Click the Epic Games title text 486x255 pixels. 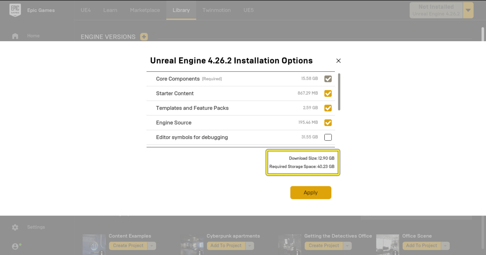click(41, 10)
